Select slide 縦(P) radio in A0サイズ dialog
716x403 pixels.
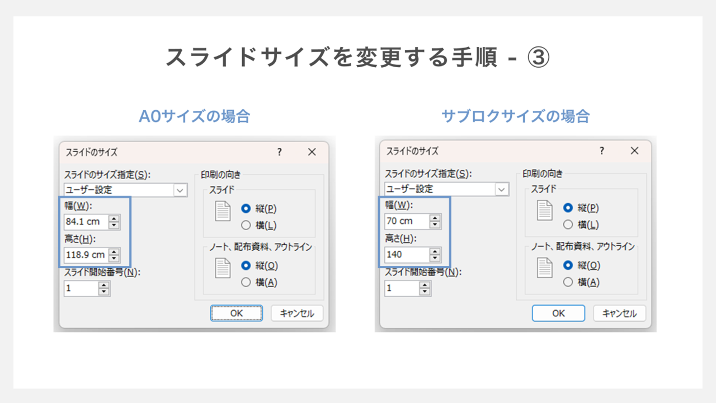coord(246,209)
